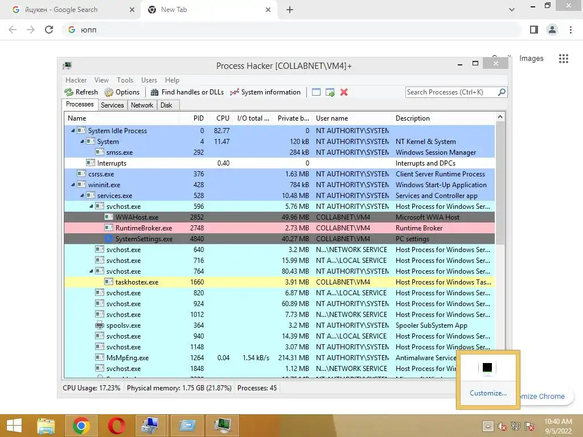Sort by the PID column header

pyautogui.click(x=193, y=118)
